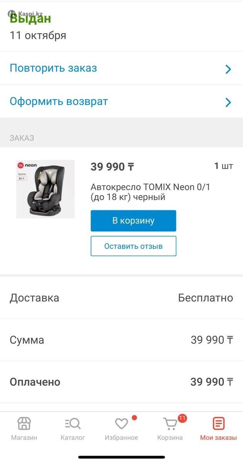243x463 pixels.
Task: Switch to the Каталог tab label
Action: [73, 438]
